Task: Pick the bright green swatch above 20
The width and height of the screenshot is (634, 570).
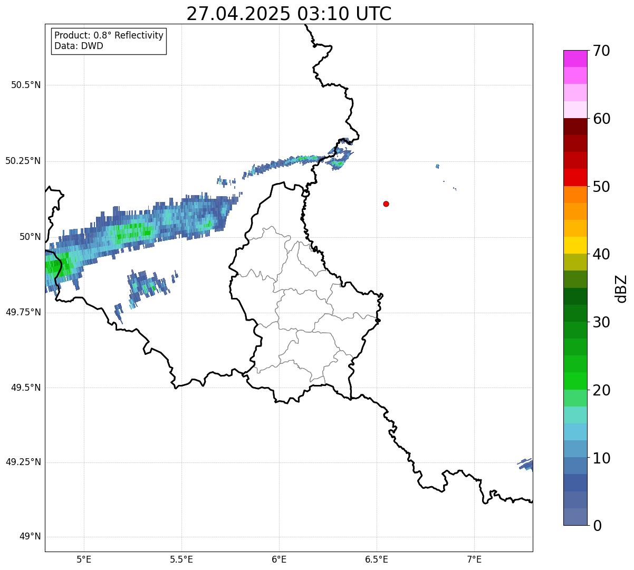Action: coord(575,381)
